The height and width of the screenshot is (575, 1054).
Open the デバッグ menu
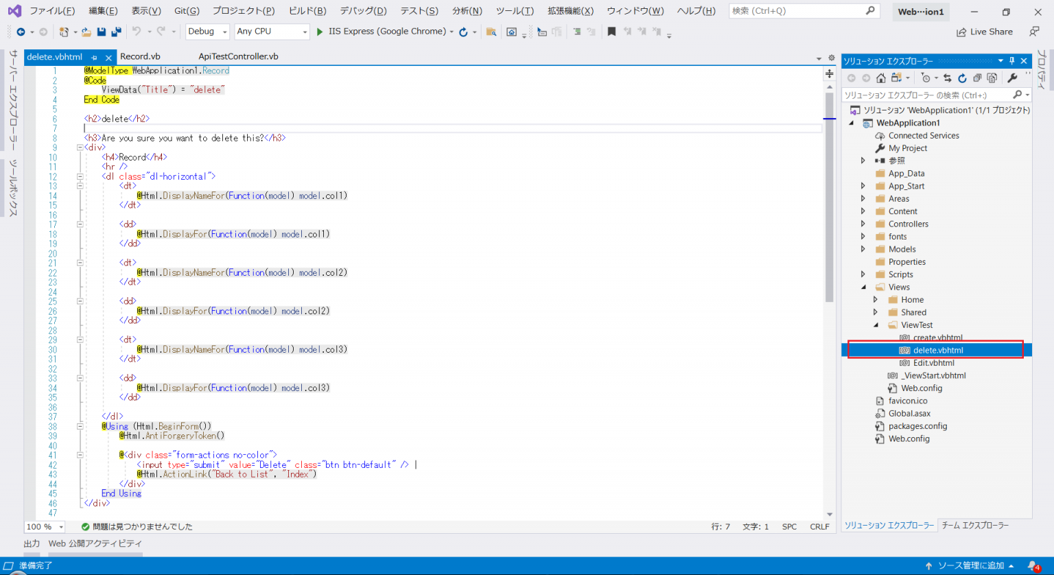coord(362,10)
